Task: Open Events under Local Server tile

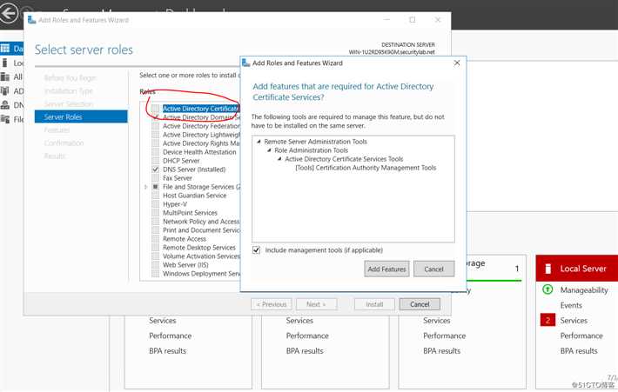Action: click(571, 305)
